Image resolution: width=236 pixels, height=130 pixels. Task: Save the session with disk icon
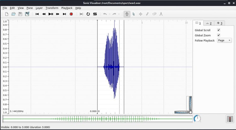[x=20, y=14]
